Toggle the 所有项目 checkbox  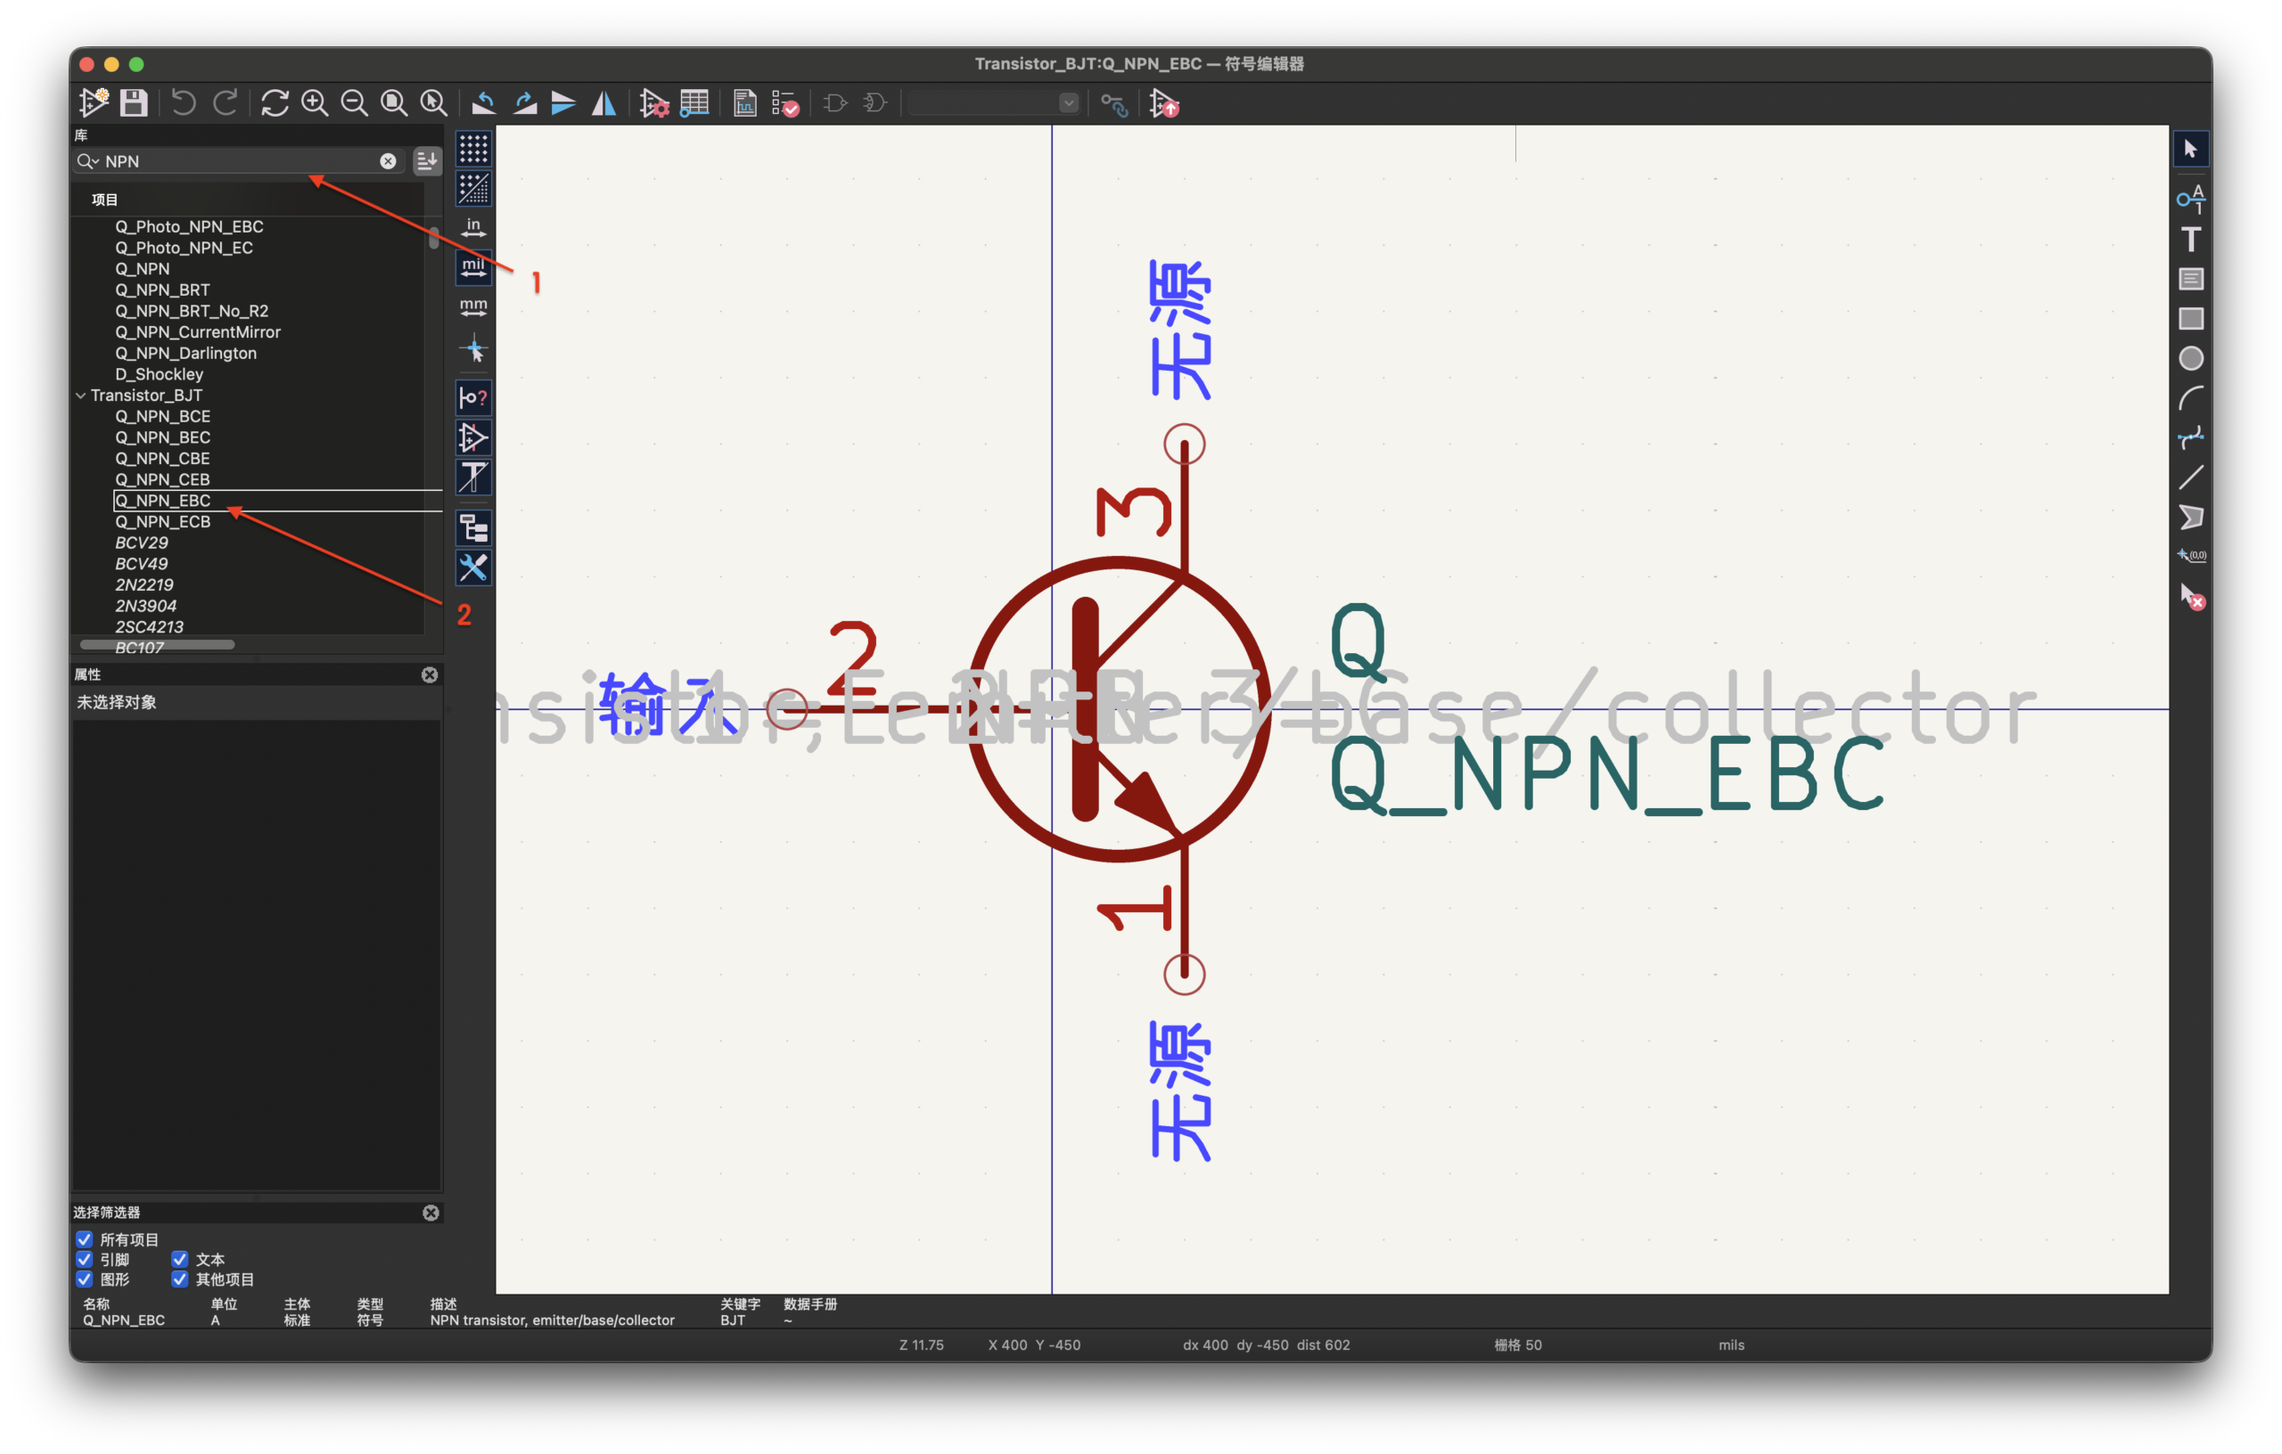85,1239
